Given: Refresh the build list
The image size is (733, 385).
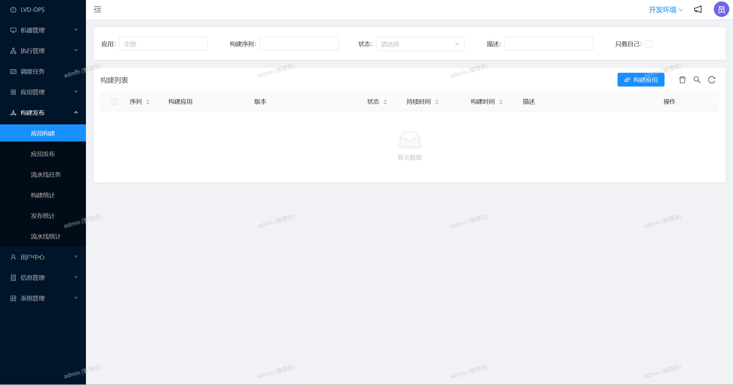Looking at the screenshot, I should click(x=712, y=80).
